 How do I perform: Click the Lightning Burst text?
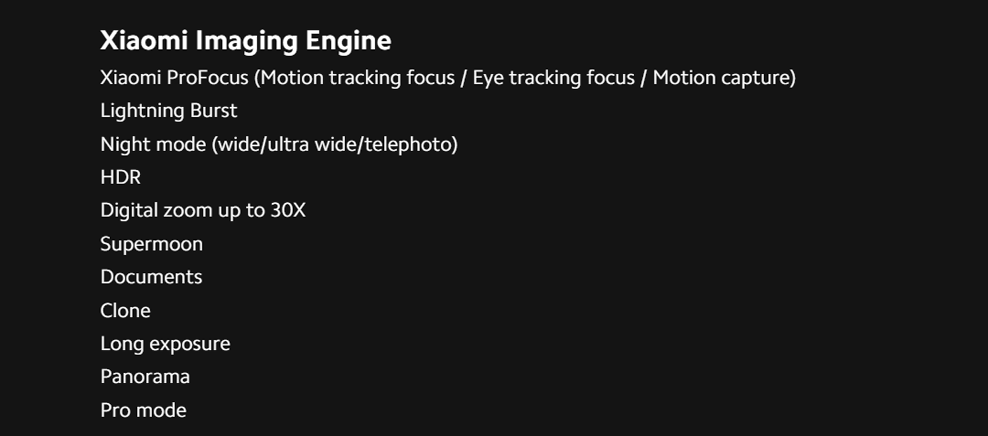pos(169,111)
